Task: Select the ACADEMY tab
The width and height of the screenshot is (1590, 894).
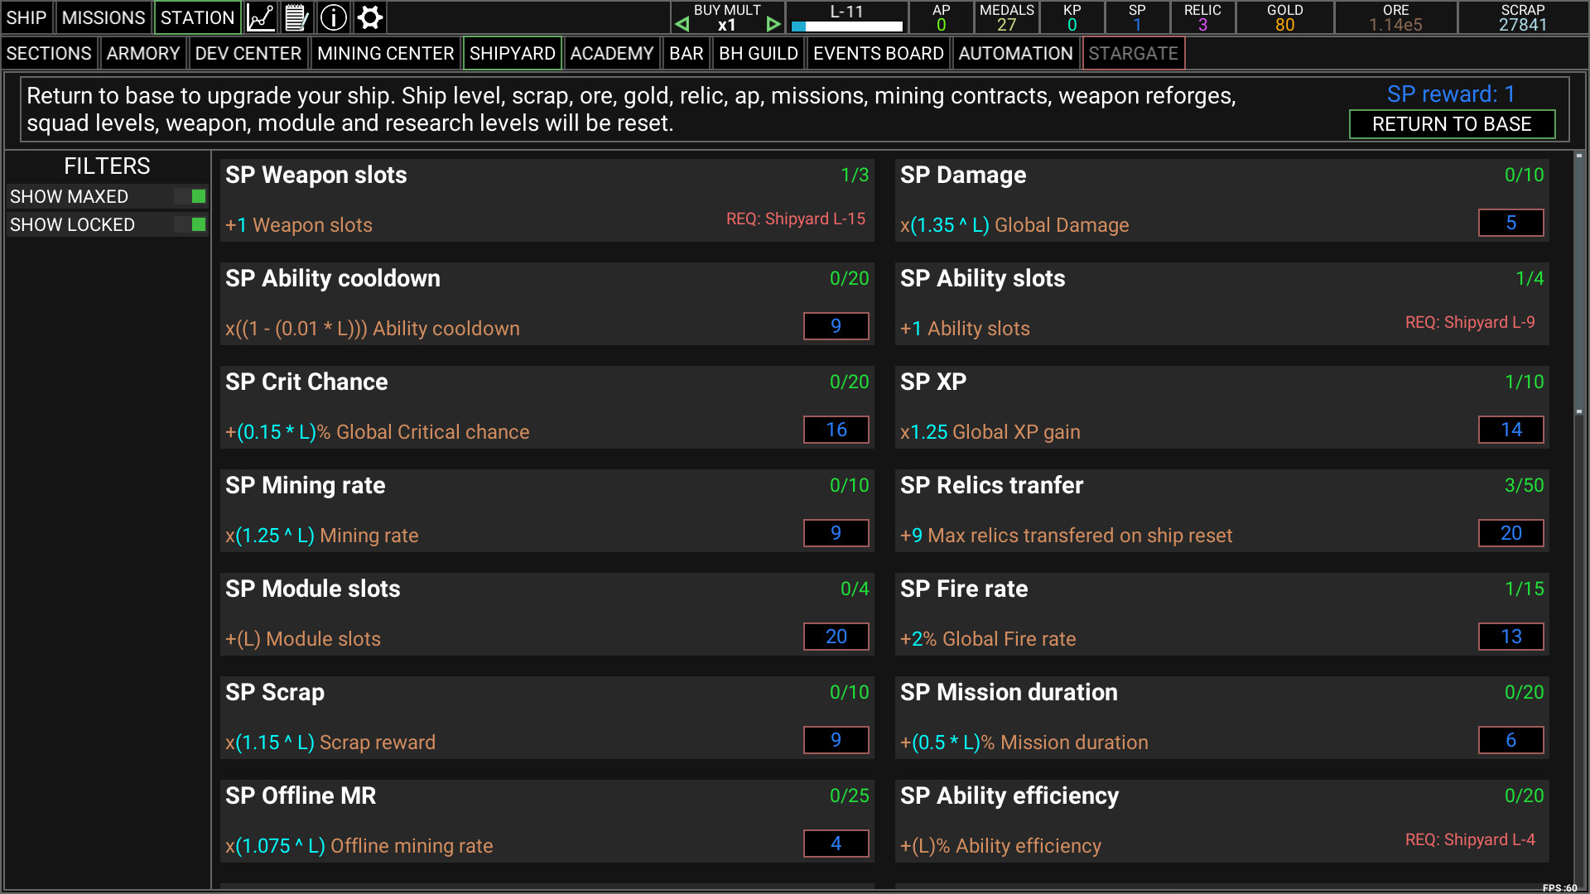Action: 611,53
